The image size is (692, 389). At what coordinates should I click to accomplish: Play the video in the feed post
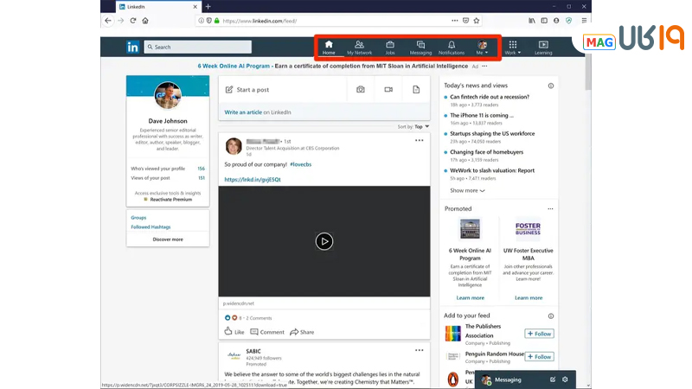coord(324,241)
